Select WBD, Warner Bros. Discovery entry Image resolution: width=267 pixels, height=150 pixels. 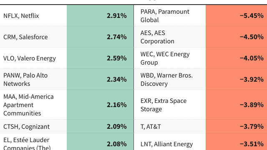tap(166, 80)
